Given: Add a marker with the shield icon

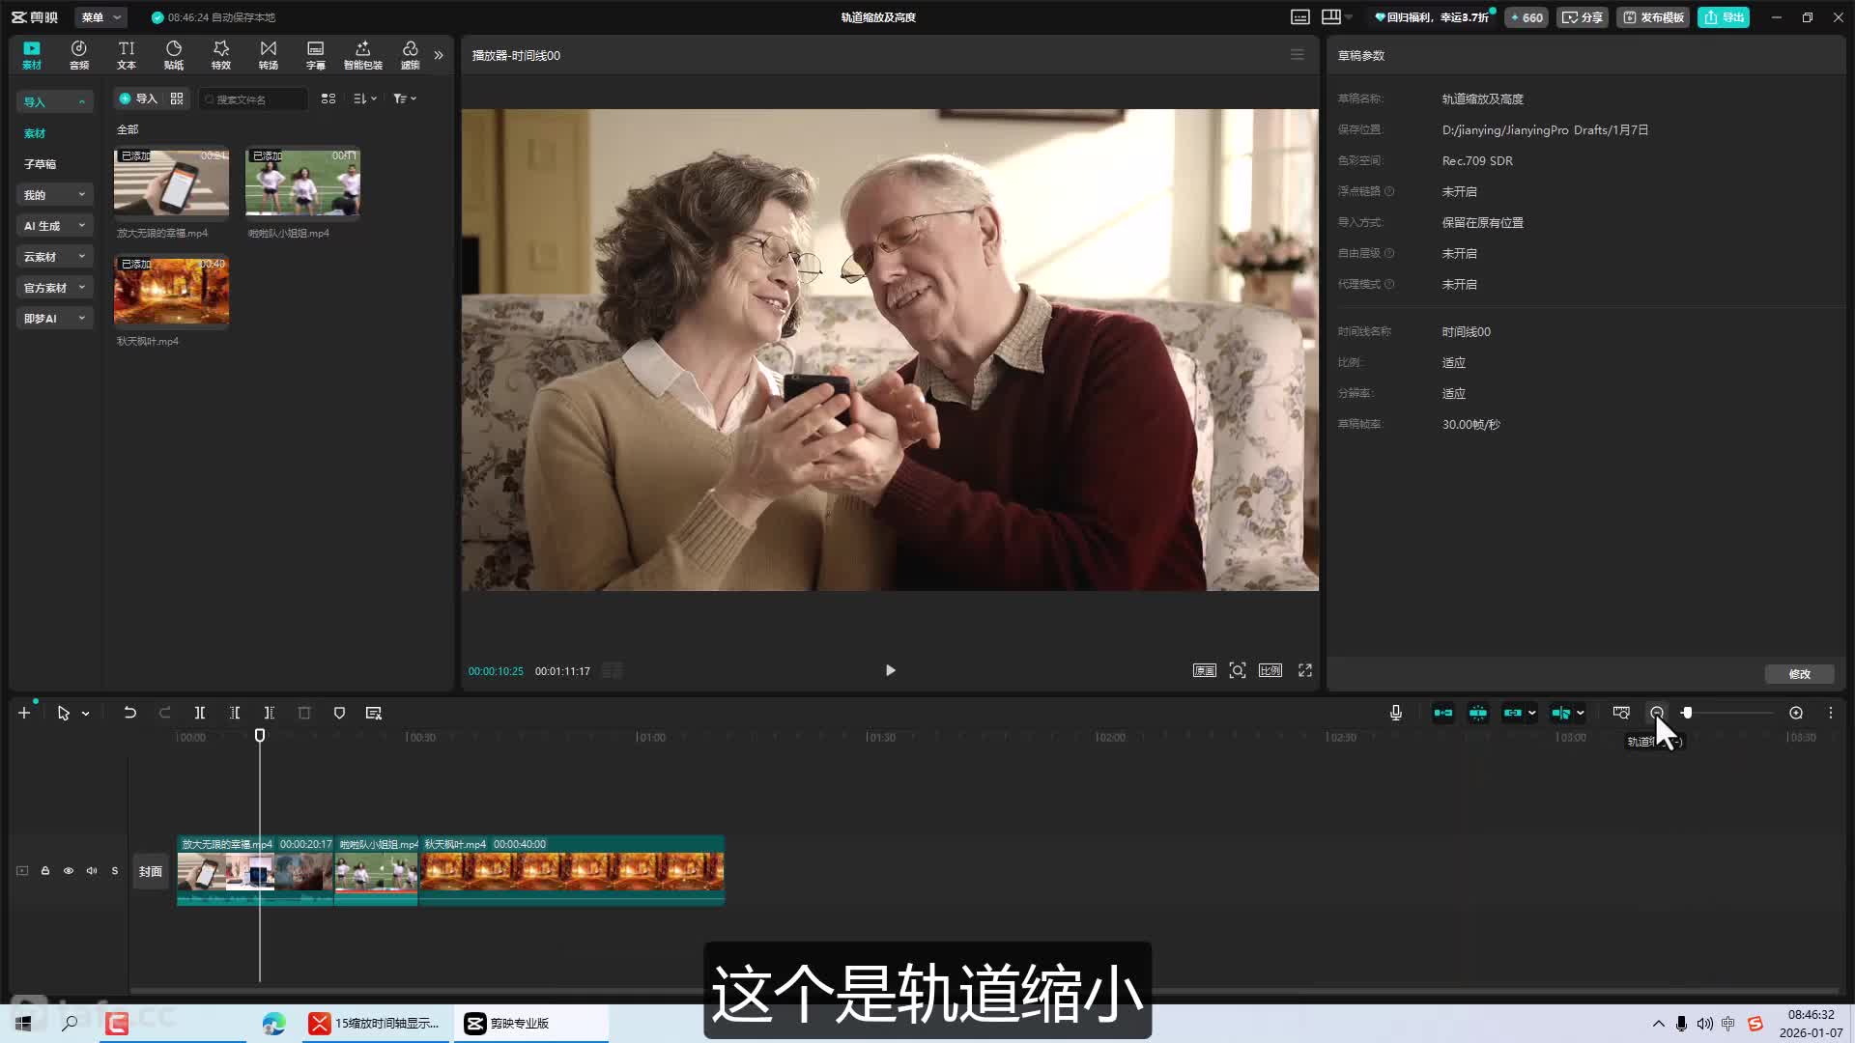Looking at the screenshot, I should [x=339, y=713].
